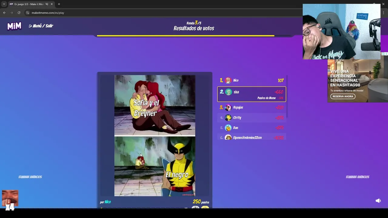This screenshot has width=388, height=218.
Task: Click sixa's avatar icon
Action: 229,92
